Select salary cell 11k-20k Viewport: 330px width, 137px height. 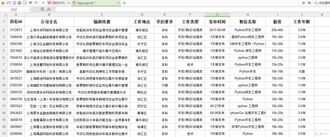(x=277, y=51)
